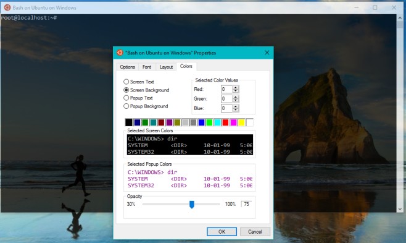Increase the Blue value with up arrow

coord(235,106)
